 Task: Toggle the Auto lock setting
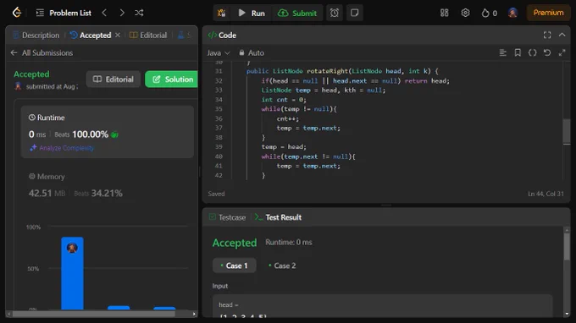[x=252, y=52]
